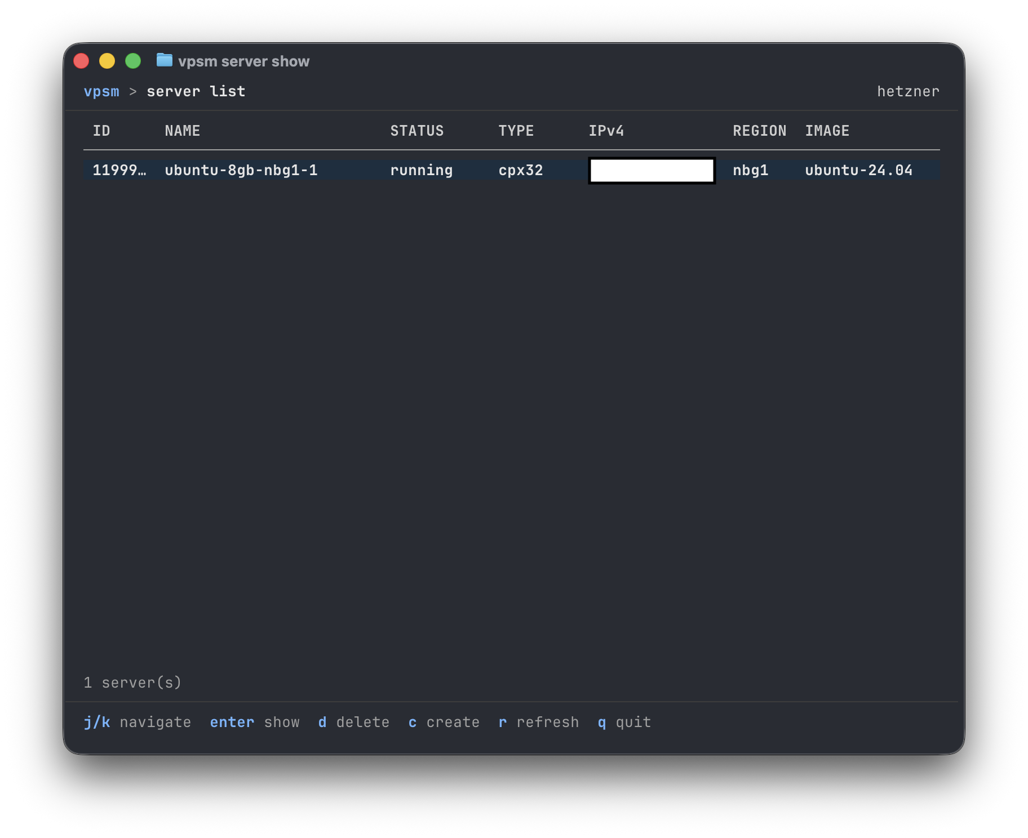Click the NAME column header
Image resolution: width=1028 pixels, height=838 pixels.
coord(182,131)
